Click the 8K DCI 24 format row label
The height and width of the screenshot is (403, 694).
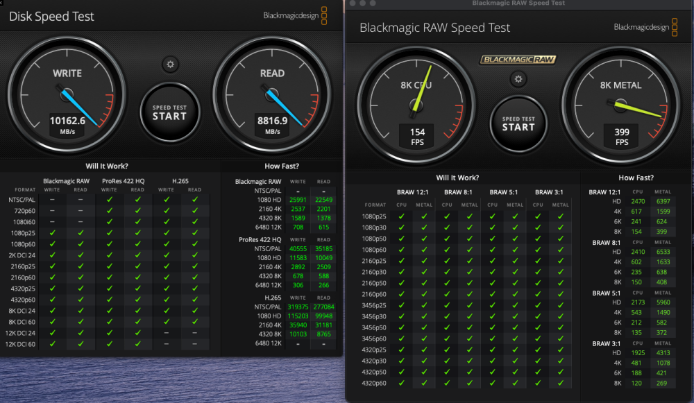[x=22, y=311]
